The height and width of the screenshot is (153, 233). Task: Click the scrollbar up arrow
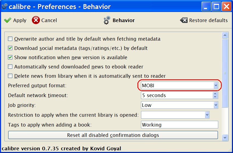[x=225, y=35]
